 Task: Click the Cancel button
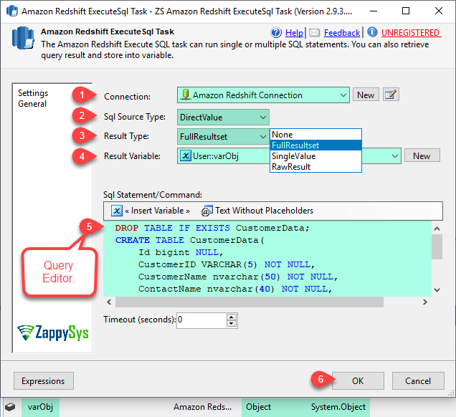click(418, 380)
